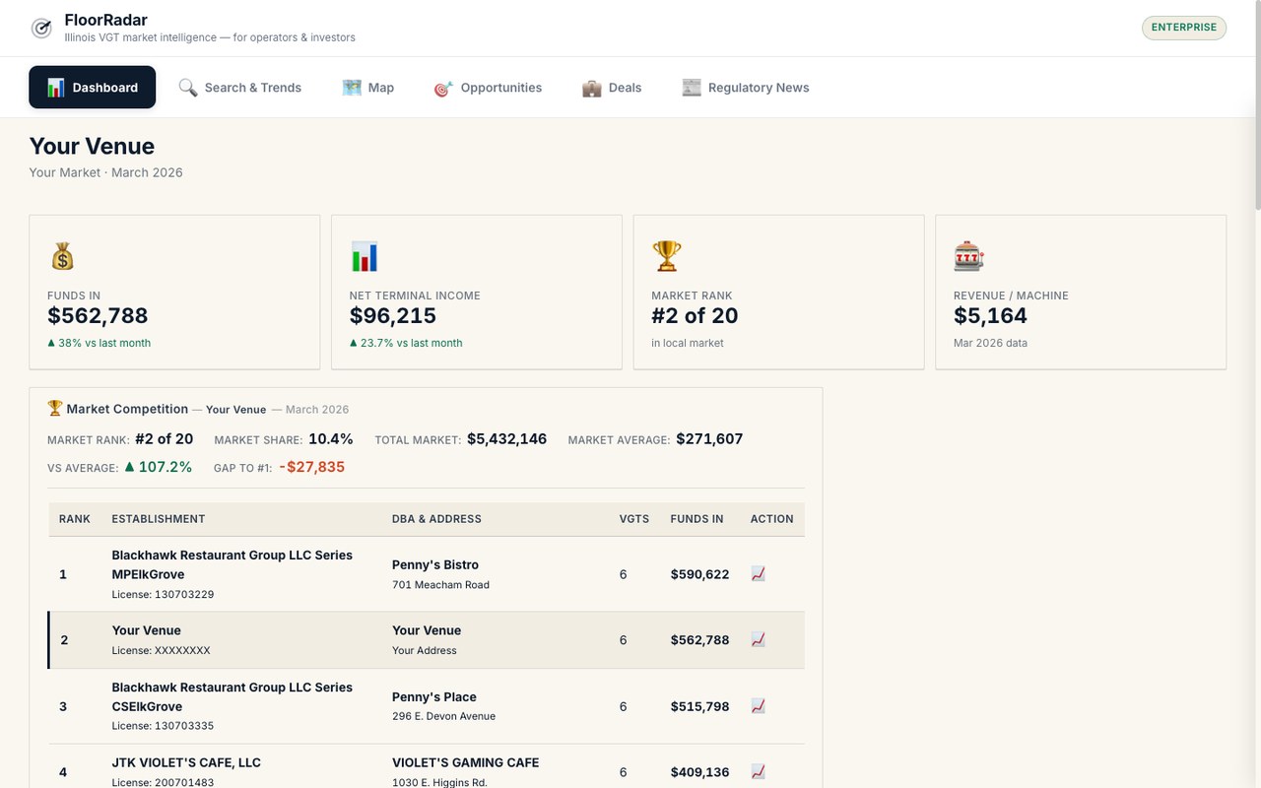
Task: Click the bar chart icon on Net Terminal Income card
Action: click(365, 257)
